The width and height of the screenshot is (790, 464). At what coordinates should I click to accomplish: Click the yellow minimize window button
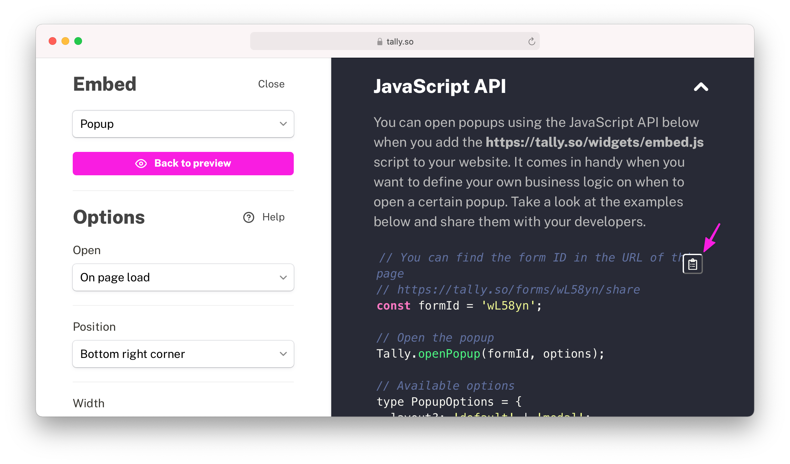pos(65,41)
